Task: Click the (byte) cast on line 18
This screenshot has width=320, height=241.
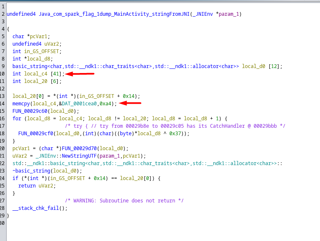Action: [126, 134]
